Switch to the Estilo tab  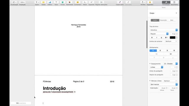pos(155,20)
